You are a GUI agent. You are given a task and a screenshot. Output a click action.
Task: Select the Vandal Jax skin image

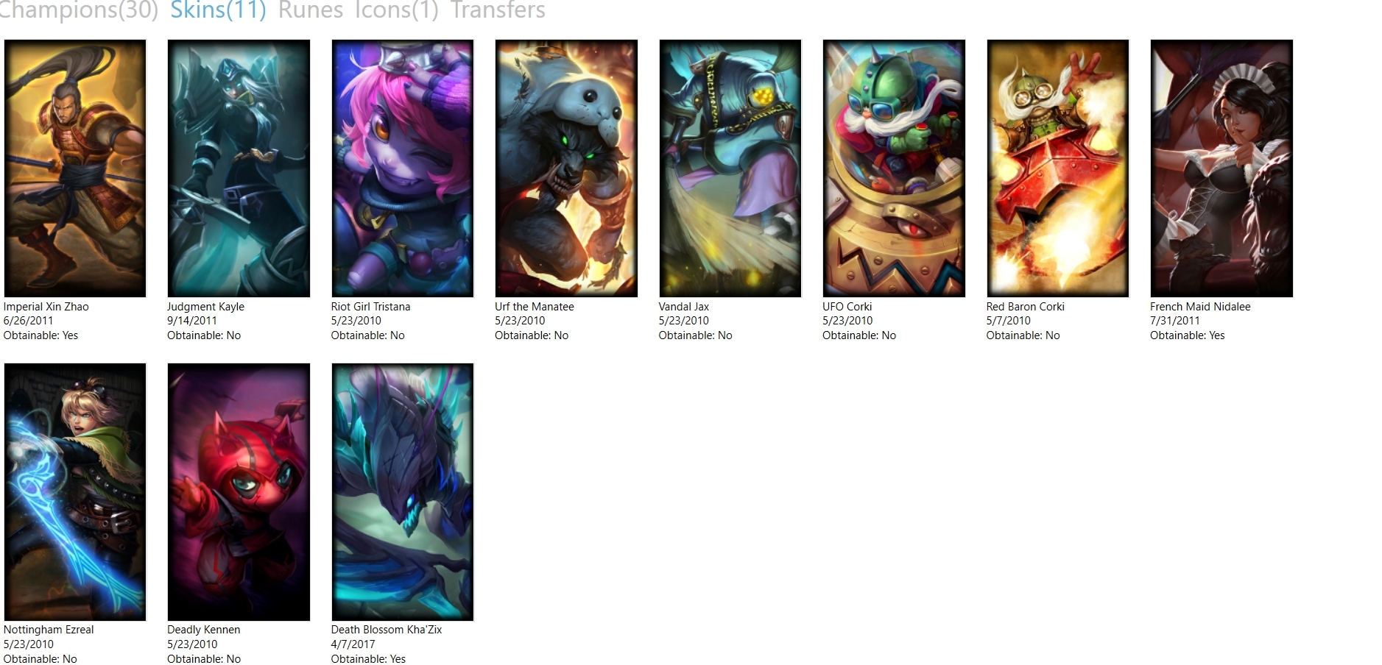coord(730,168)
